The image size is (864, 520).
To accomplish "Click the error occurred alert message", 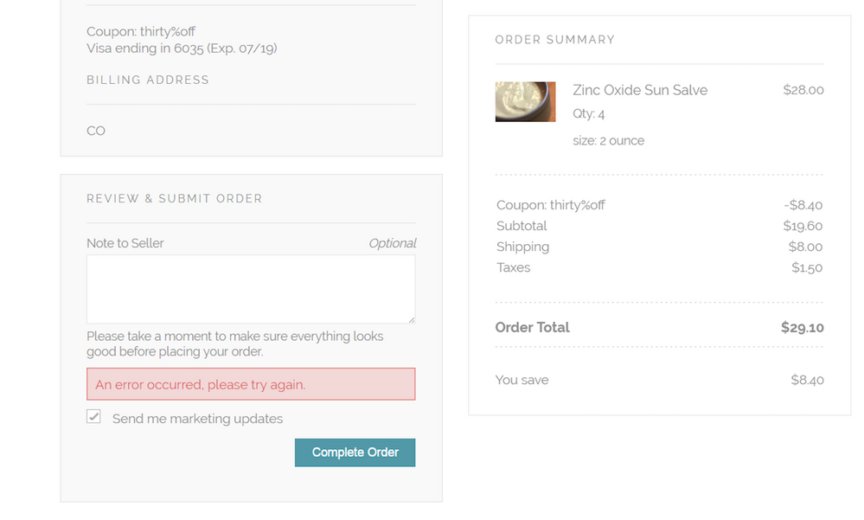I will tap(250, 384).
